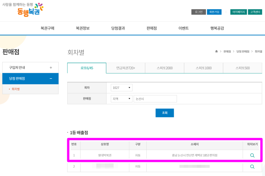This screenshot has height=176, width=265.
Task: Open 마이페이지
Action: (x=239, y=12)
